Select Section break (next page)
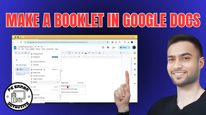Image resolution: width=206 pixels, height=115 pixels. [x=72, y=89]
